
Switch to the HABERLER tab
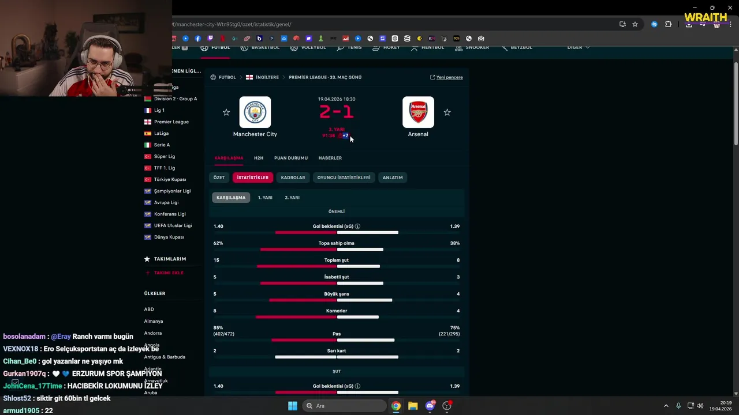tap(330, 158)
